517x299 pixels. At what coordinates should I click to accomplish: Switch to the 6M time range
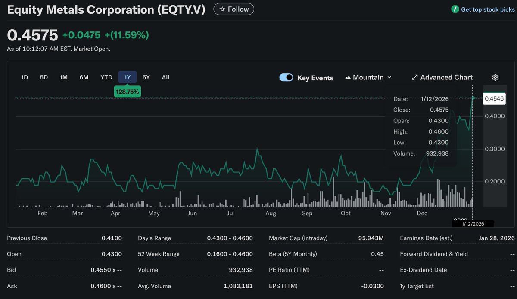click(x=84, y=77)
